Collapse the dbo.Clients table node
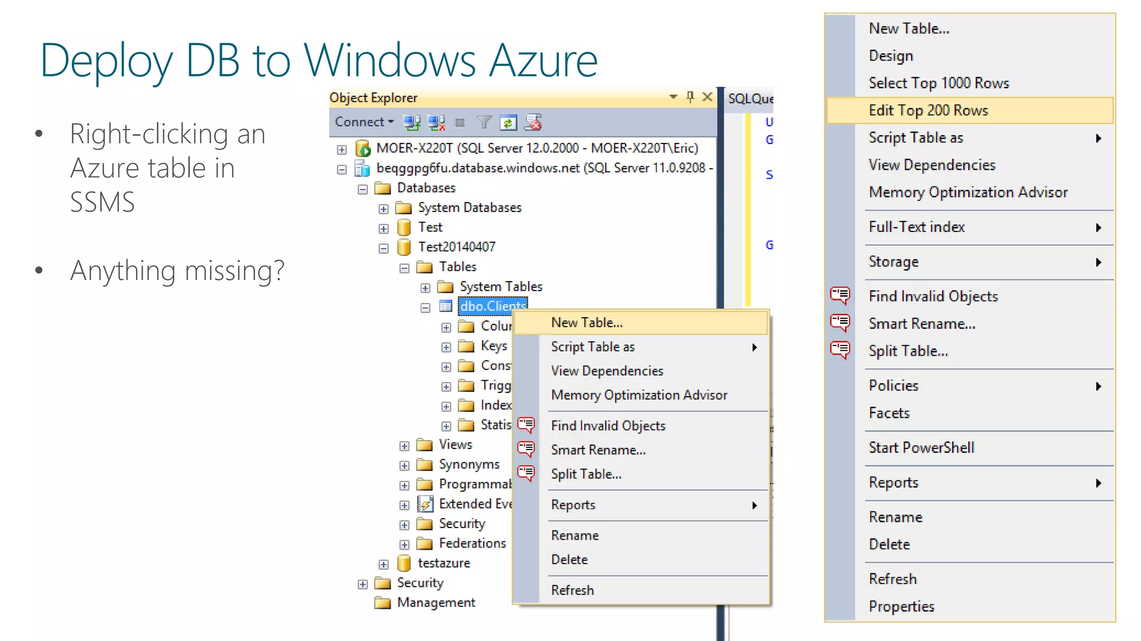Screen dimensions: 1141x641 click(425, 308)
